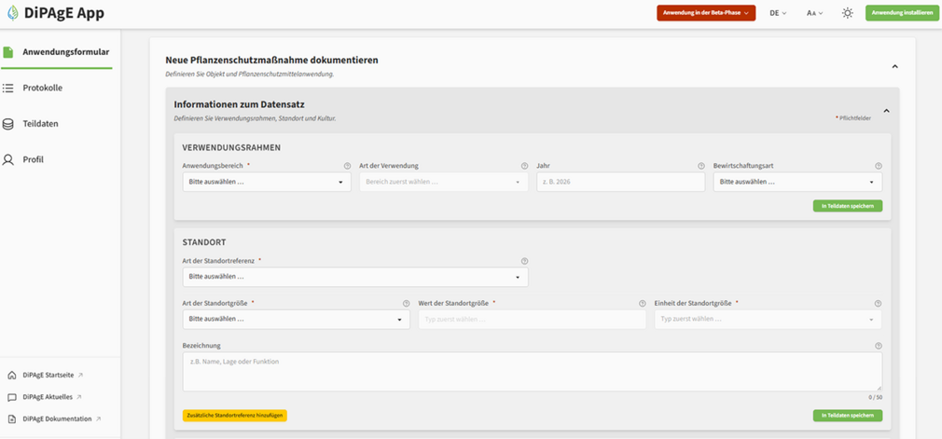Open help icon for Jahr field
This screenshot has height=439, width=942.
(701, 166)
